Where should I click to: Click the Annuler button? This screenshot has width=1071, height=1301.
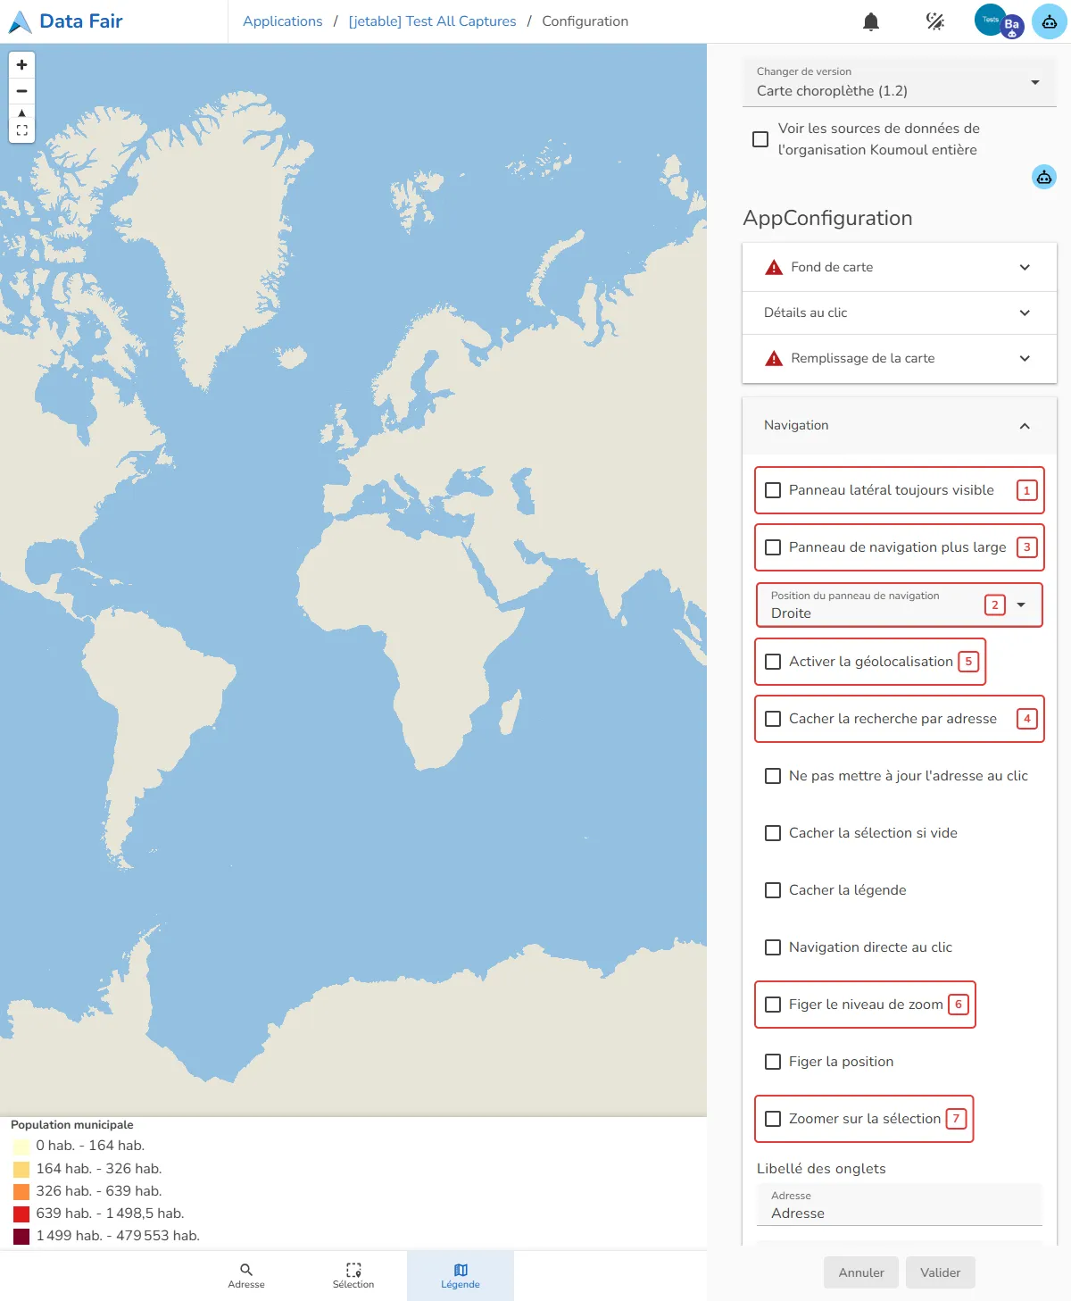pyautogui.click(x=861, y=1272)
